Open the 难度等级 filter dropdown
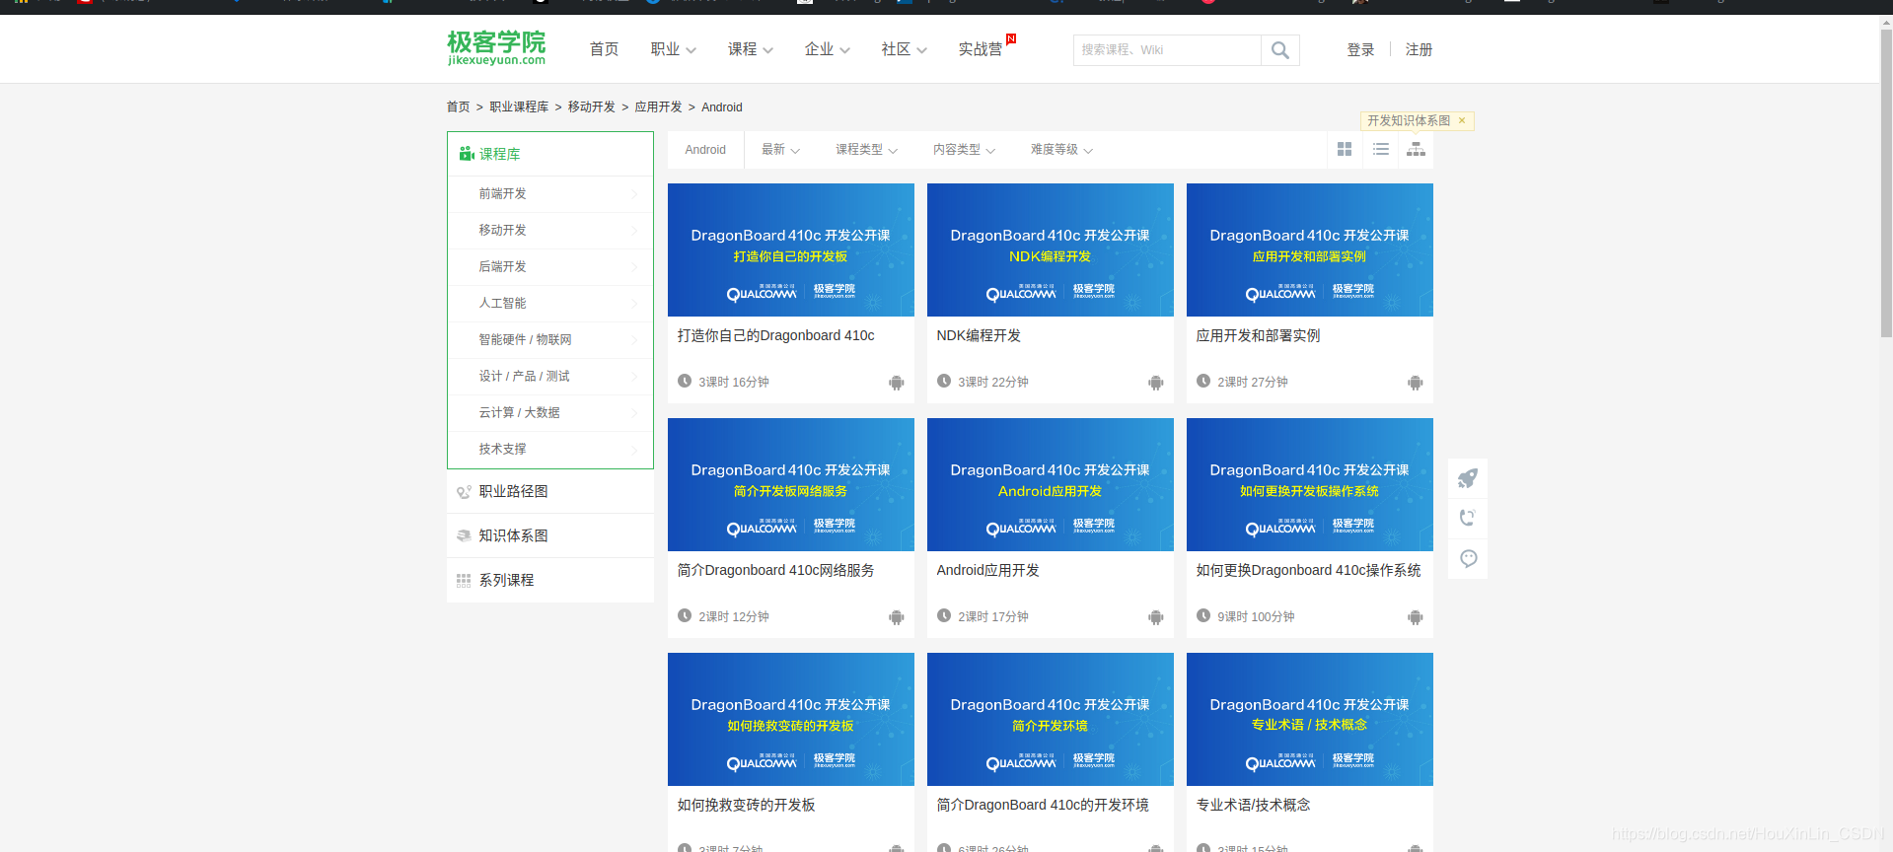The width and height of the screenshot is (1893, 852). 1061,150
